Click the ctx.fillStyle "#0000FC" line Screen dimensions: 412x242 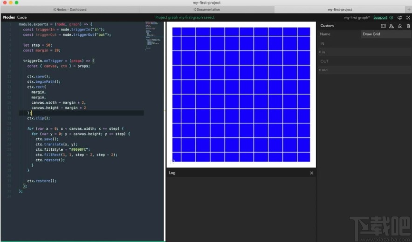point(63,149)
